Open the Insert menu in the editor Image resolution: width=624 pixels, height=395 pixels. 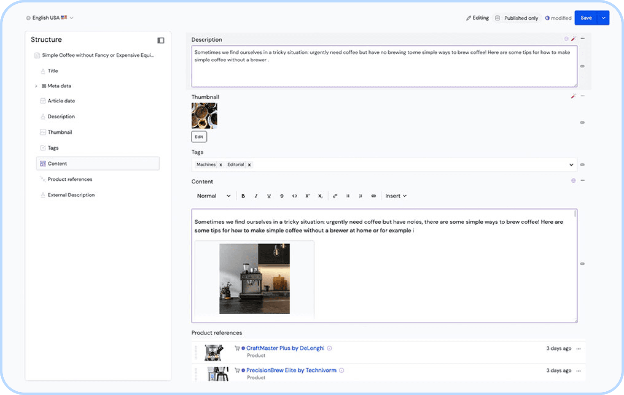[395, 196]
